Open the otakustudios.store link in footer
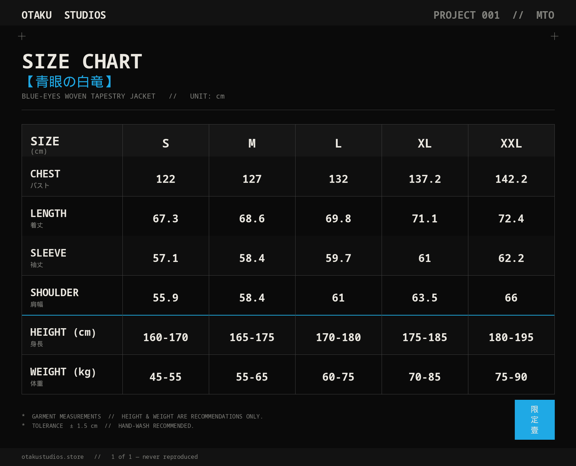The height and width of the screenshot is (466, 576). [x=53, y=457]
